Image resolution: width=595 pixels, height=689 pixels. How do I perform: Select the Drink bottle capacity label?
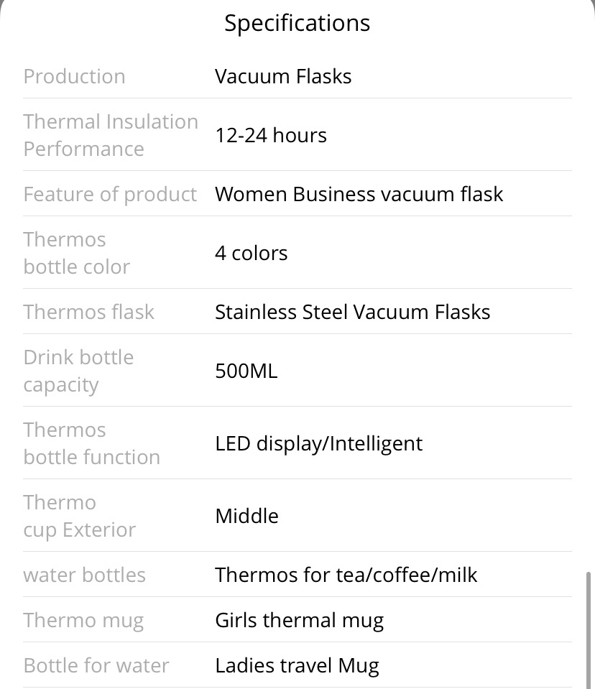tap(78, 371)
